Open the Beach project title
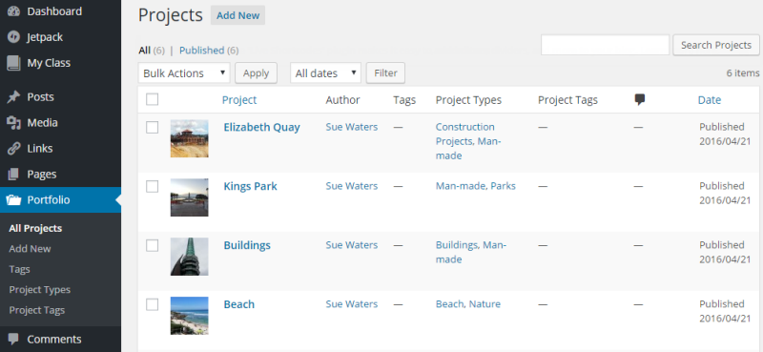This screenshot has width=763, height=352. [239, 304]
